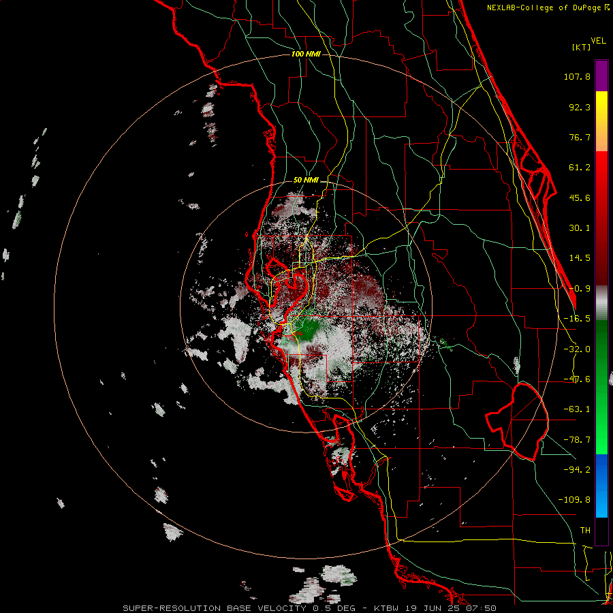Select the -78.7 velocity scale value
The image size is (613, 613).
pos(577,440)
